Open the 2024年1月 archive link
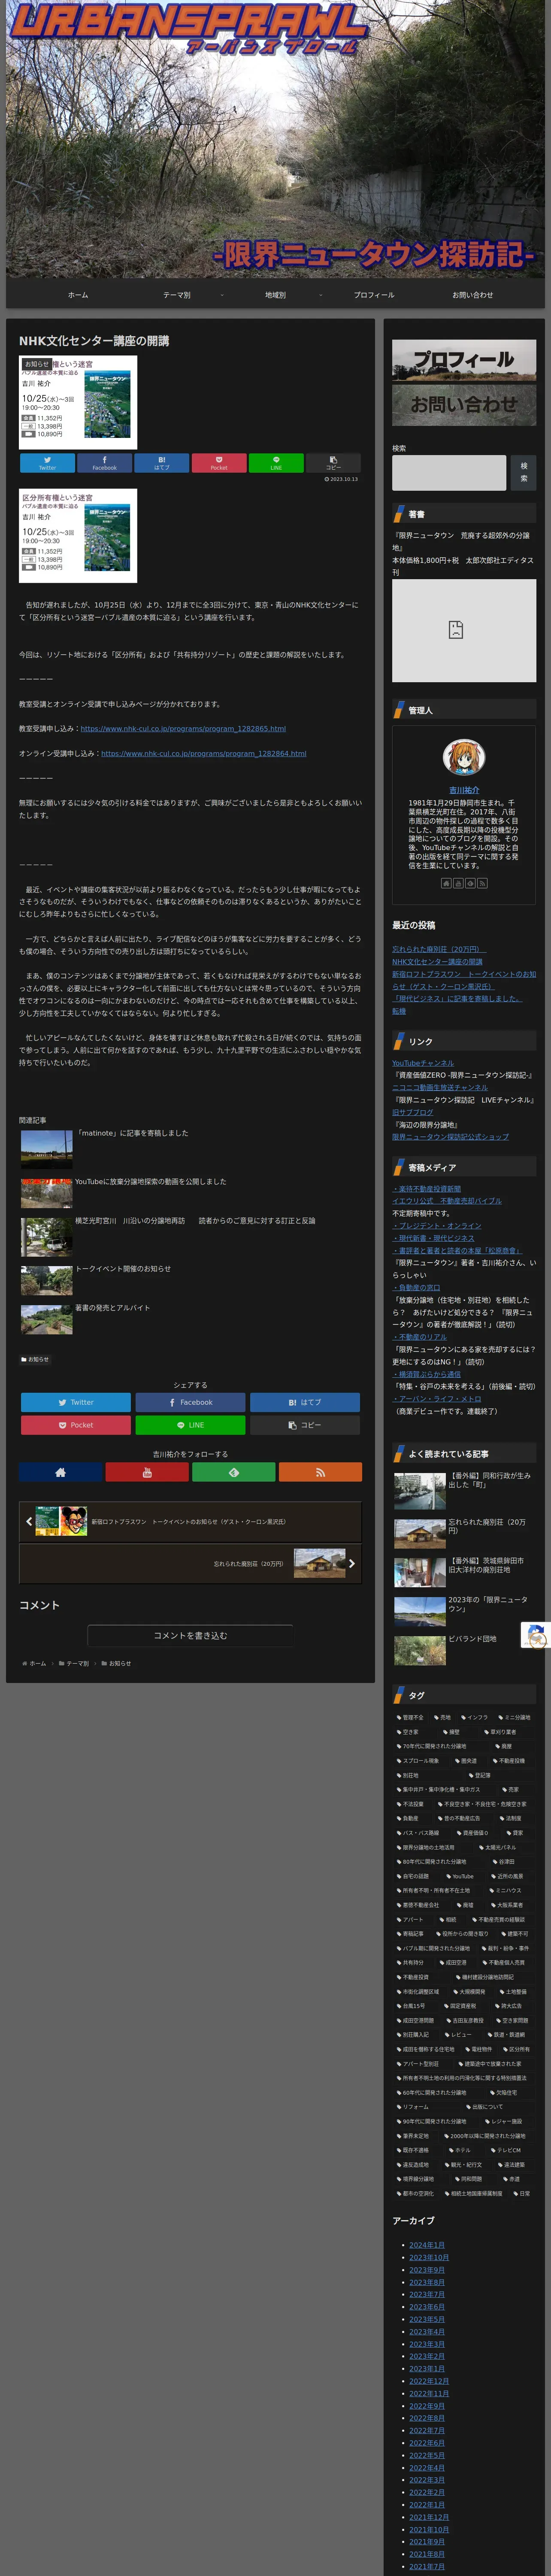Screen dimensions: 551x2576 [427, 2245]
